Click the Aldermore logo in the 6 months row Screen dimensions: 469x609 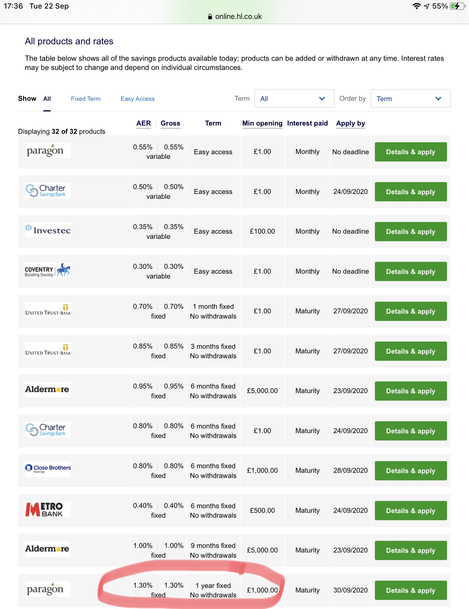click(48, 389)
